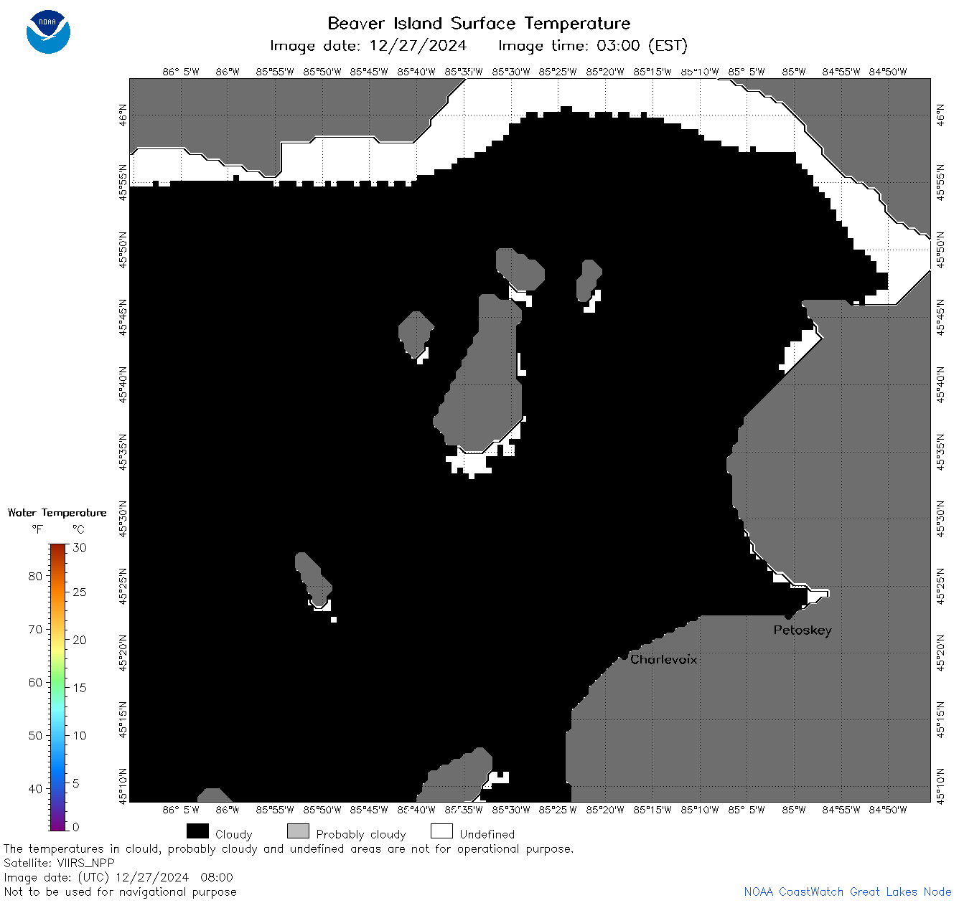Image resolution: width=959 pixels, height=903 pixels.
Task: Click the 20 Celsius scale value
Action: tap(80, 640)
